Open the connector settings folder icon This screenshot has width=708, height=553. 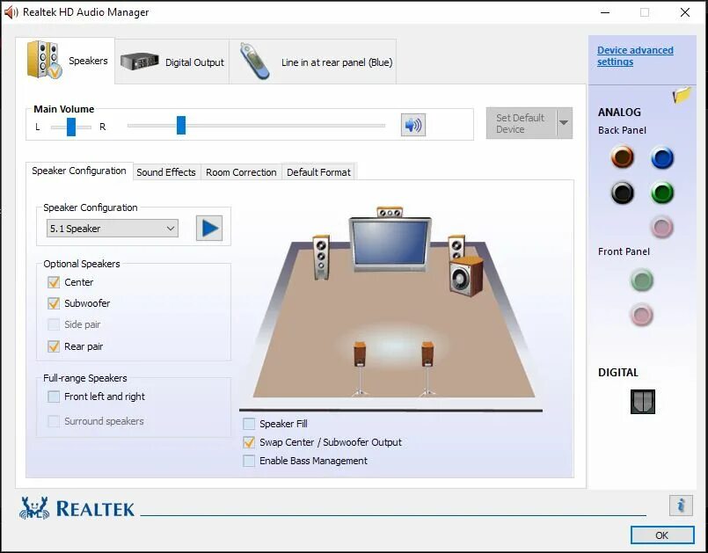point(682,95)
